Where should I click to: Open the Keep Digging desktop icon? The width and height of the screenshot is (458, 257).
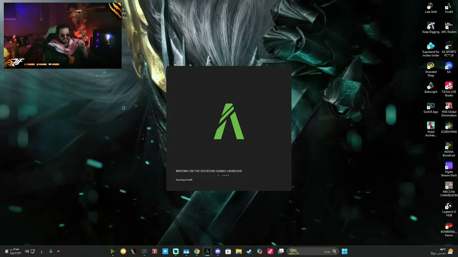point(431,28)
